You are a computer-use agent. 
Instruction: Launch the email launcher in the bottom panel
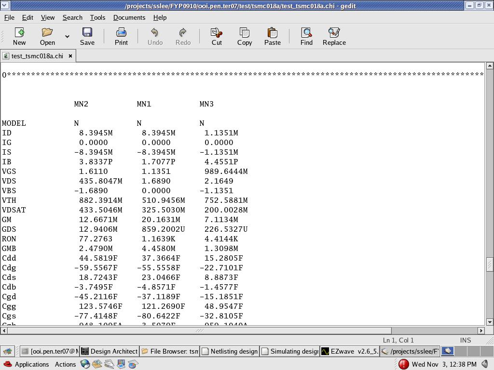(x=96, y=364)
